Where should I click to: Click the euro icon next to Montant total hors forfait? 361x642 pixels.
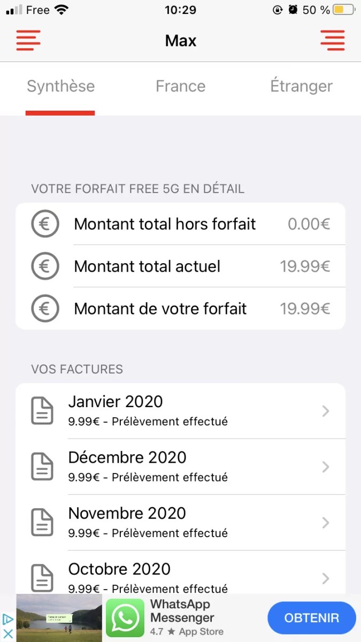click(x=45, y=224)
